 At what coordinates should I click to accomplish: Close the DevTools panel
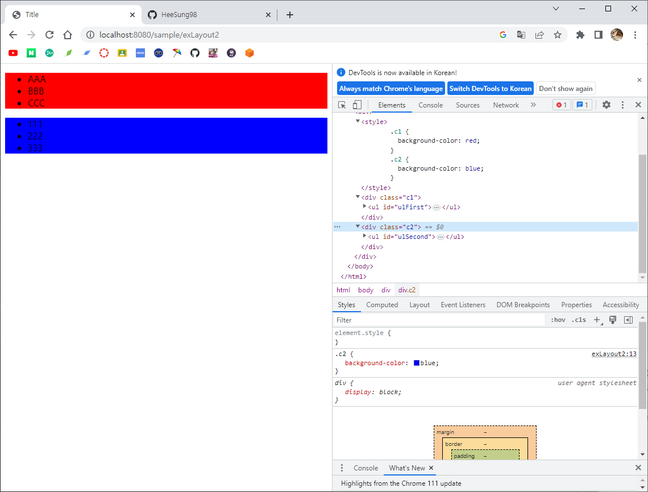click(638, 105)
